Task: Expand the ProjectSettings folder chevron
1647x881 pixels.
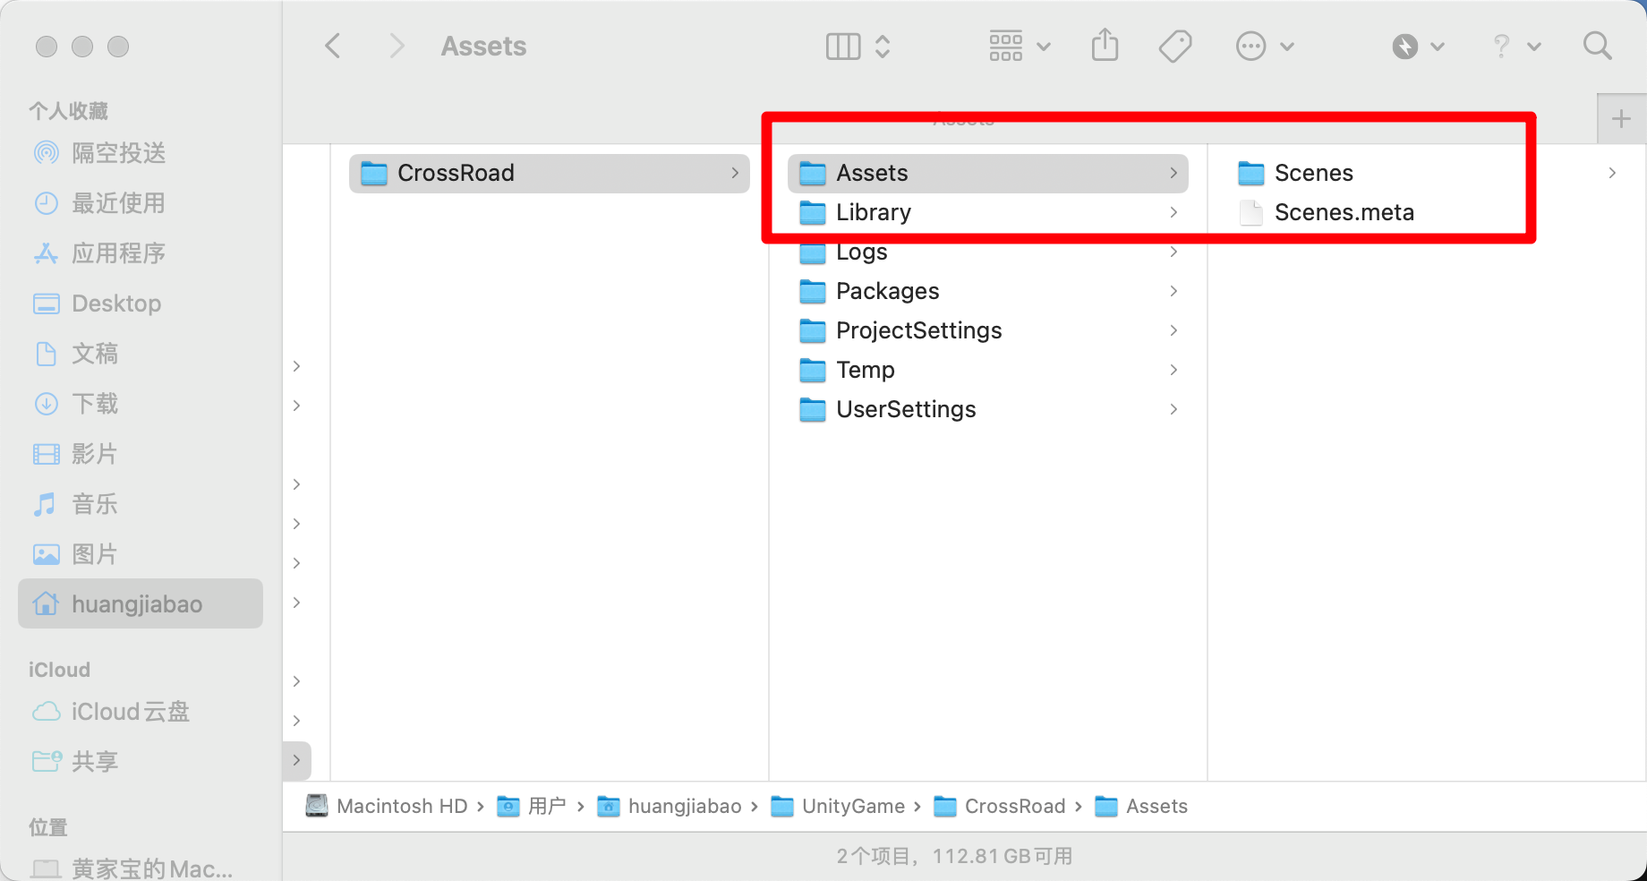Action: click(x=1173, y=330)
